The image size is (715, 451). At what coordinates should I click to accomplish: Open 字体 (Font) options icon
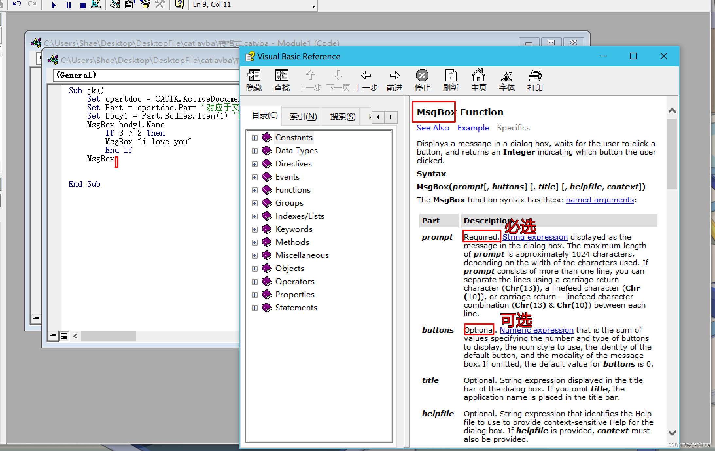coord(507,76)
